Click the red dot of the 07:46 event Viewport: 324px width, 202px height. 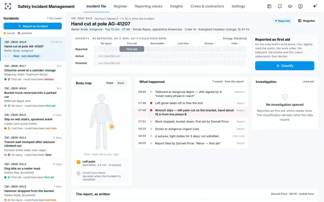[x=151, y=103]
